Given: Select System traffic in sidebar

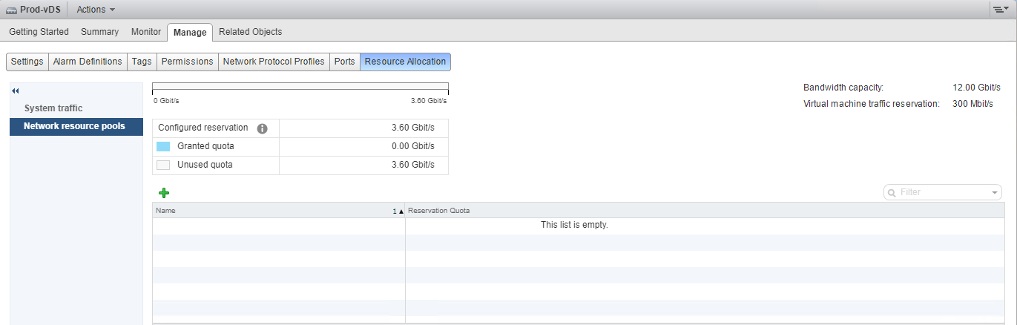Looking at the screenshot, I should tap(53, 108).
